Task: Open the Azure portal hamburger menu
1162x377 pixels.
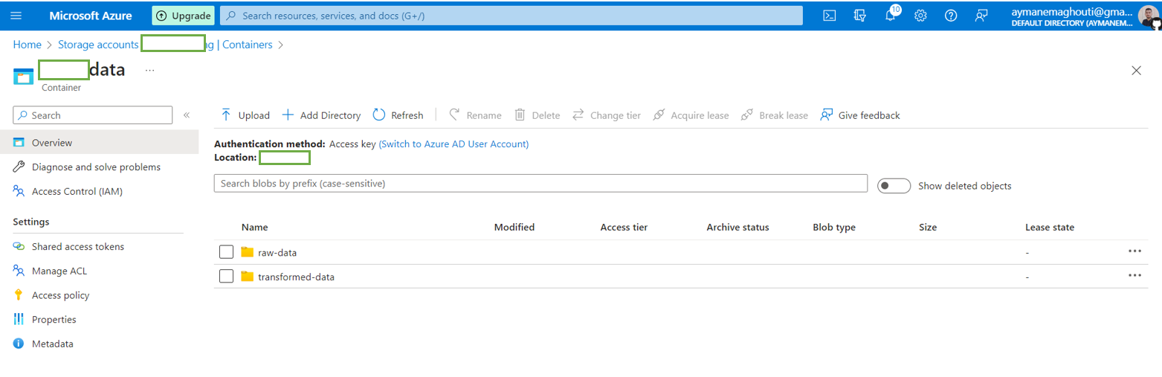Action: click(16, 16)
